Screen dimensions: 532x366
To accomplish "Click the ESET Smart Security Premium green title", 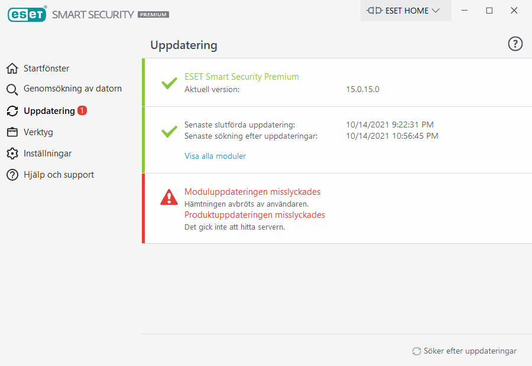I will 242,77.
